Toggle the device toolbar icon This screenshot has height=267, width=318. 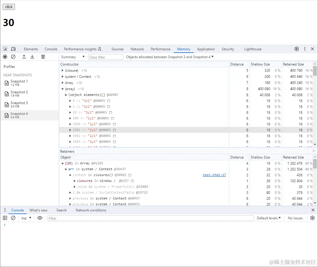13,49
